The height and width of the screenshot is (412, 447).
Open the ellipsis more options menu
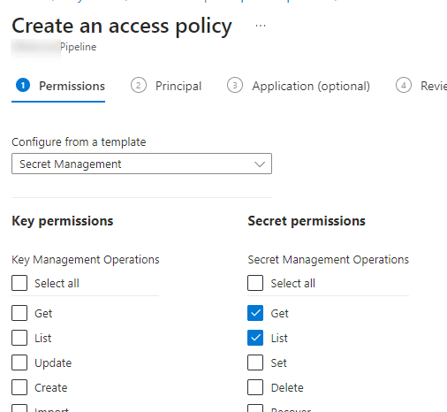(x=261, y=26)
